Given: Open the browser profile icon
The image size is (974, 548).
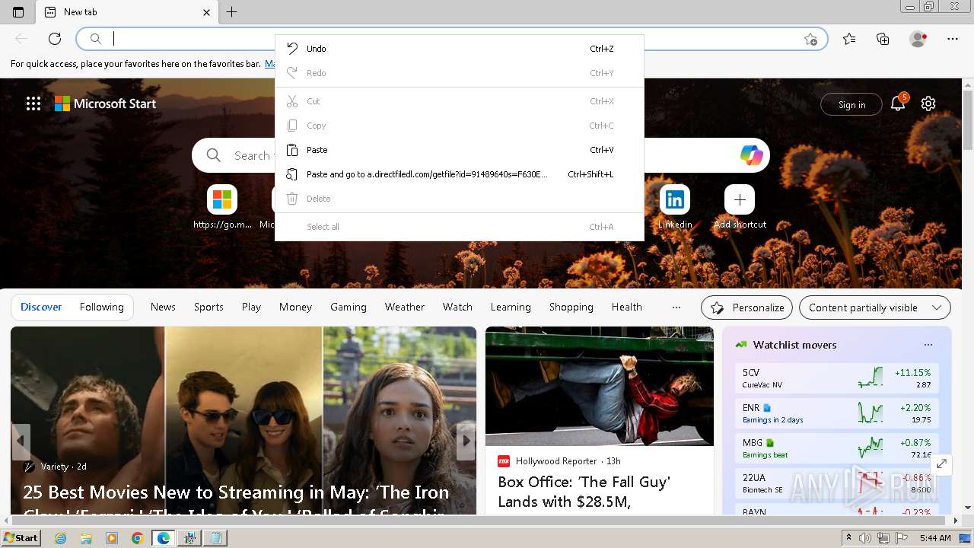Looking at the screenshot, I should click(918, 39).
